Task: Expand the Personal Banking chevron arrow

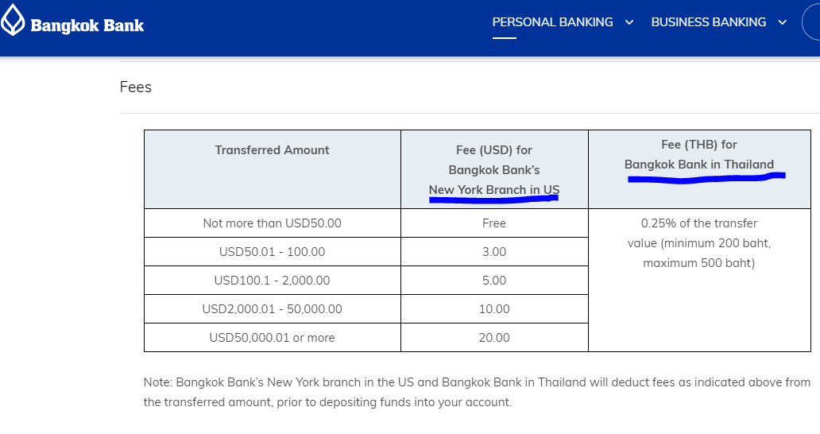Action: coord(629,22)
